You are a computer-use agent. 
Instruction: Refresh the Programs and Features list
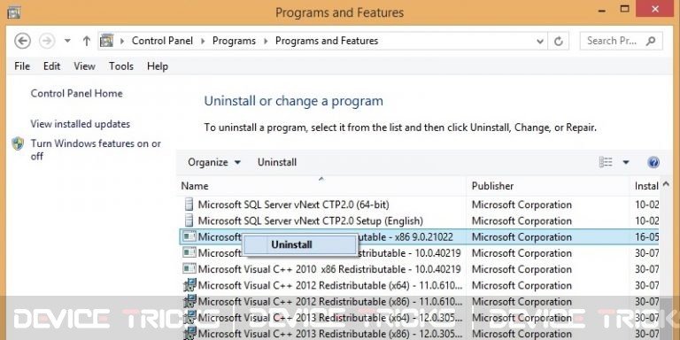pos(559,42)
